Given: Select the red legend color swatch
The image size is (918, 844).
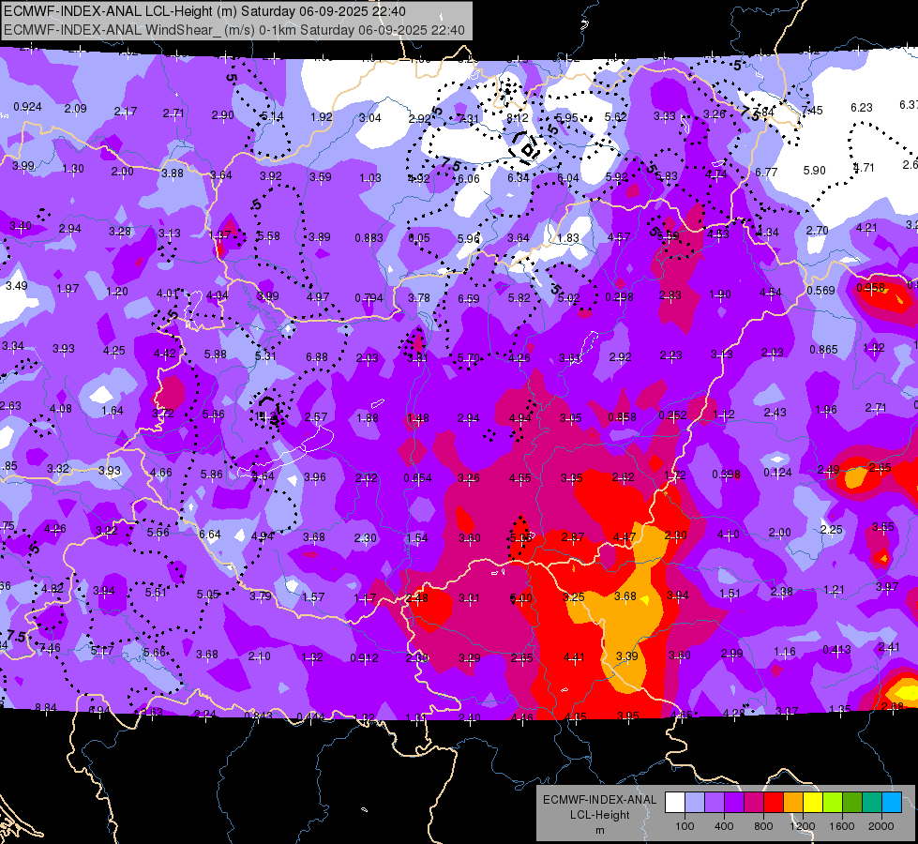Looking at the screenshot, I should pyautogui.click(x=774, y=802).
